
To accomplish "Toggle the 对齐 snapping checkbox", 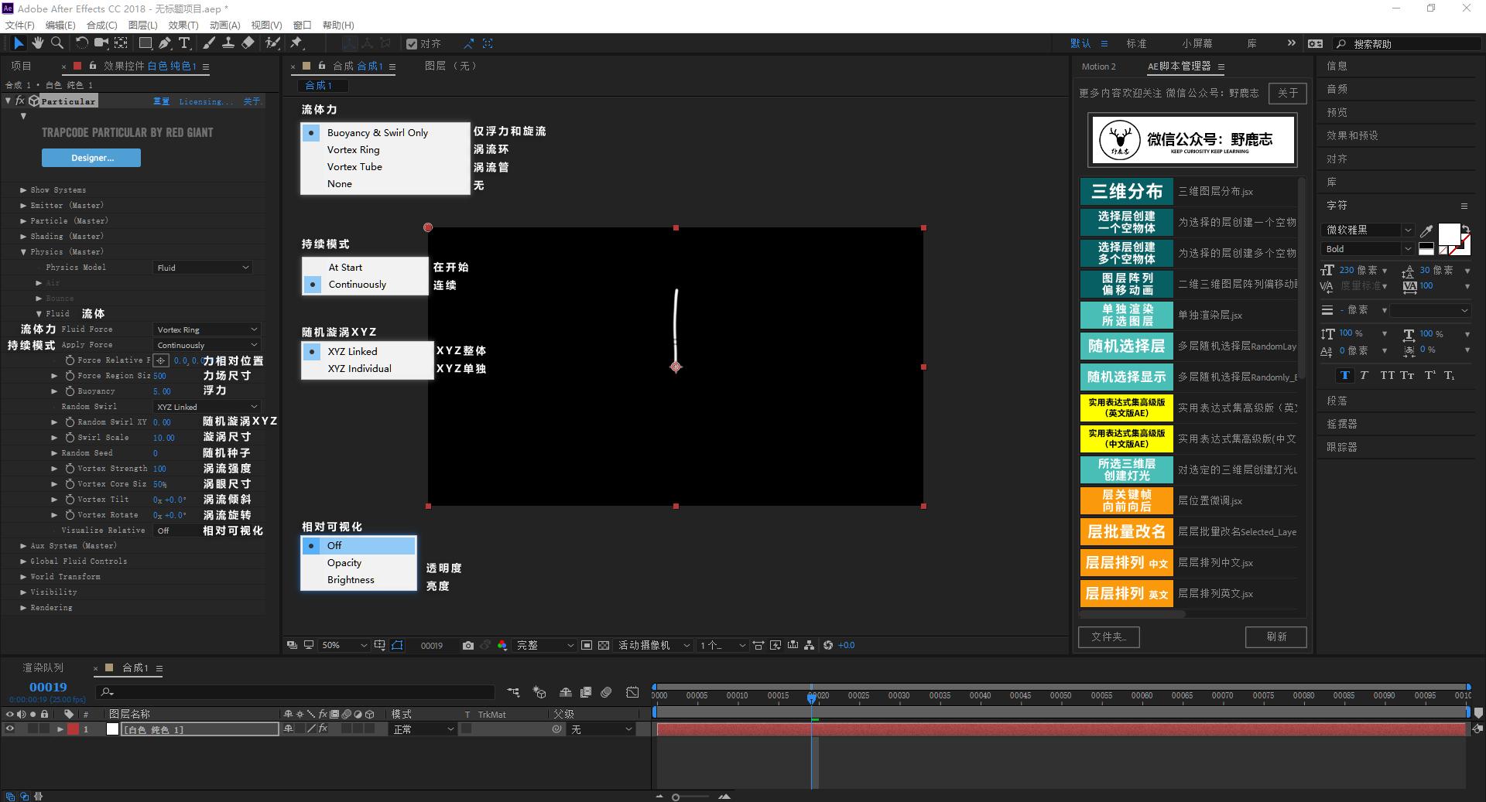I will (x=413, y=44).
